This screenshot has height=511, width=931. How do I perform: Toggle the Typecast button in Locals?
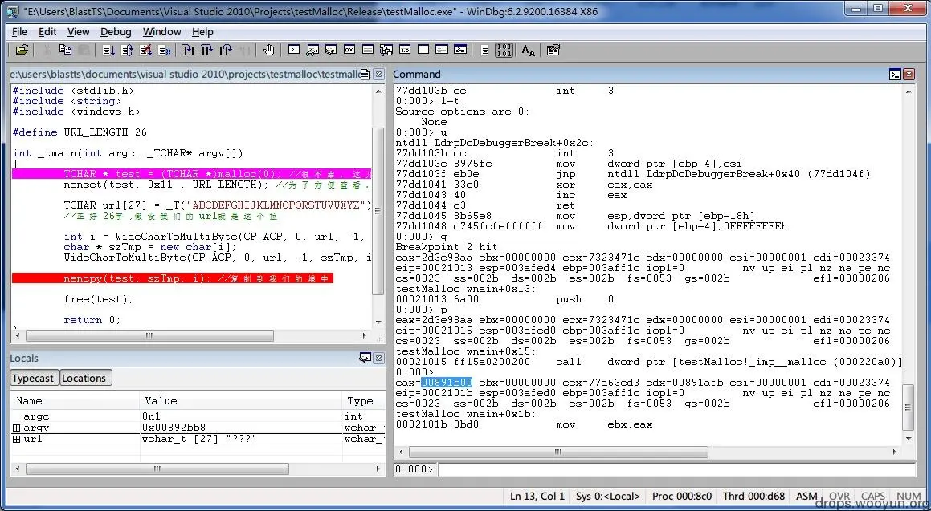click(33, 378)
